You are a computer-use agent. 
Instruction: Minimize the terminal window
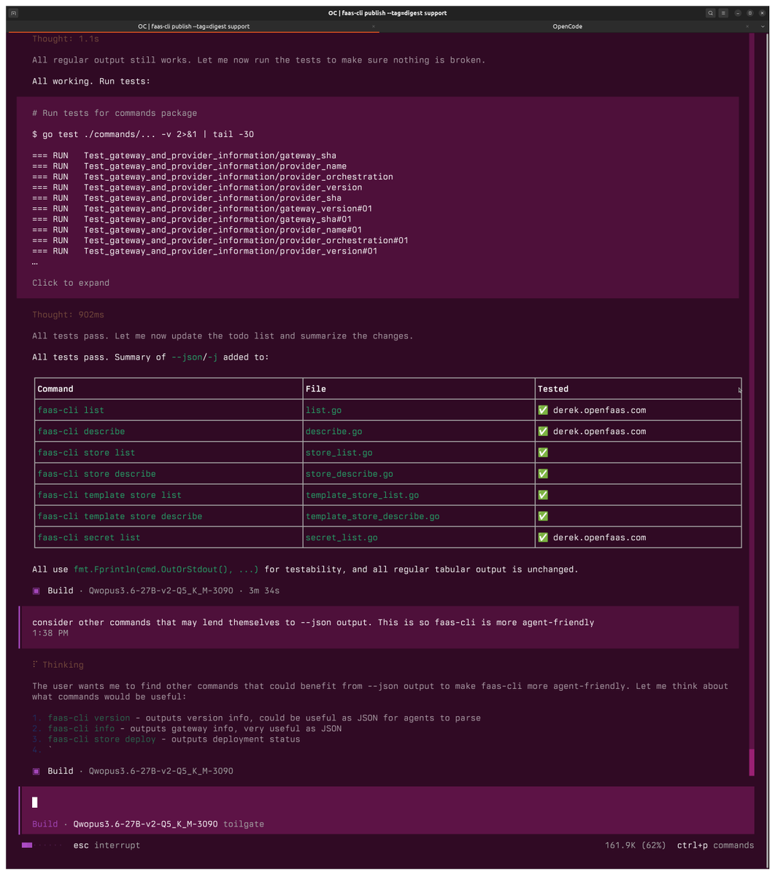pyautogui.click(x=738, y=13)
